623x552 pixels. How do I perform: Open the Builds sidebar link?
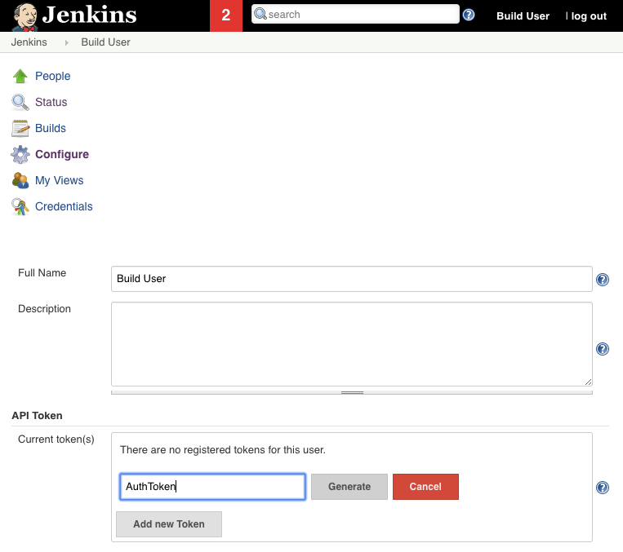51,128
